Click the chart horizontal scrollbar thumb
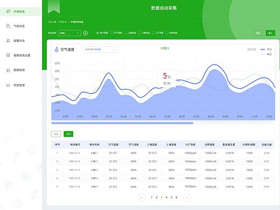This screenshot has width=280, height=210. click(x=122, y=123)
